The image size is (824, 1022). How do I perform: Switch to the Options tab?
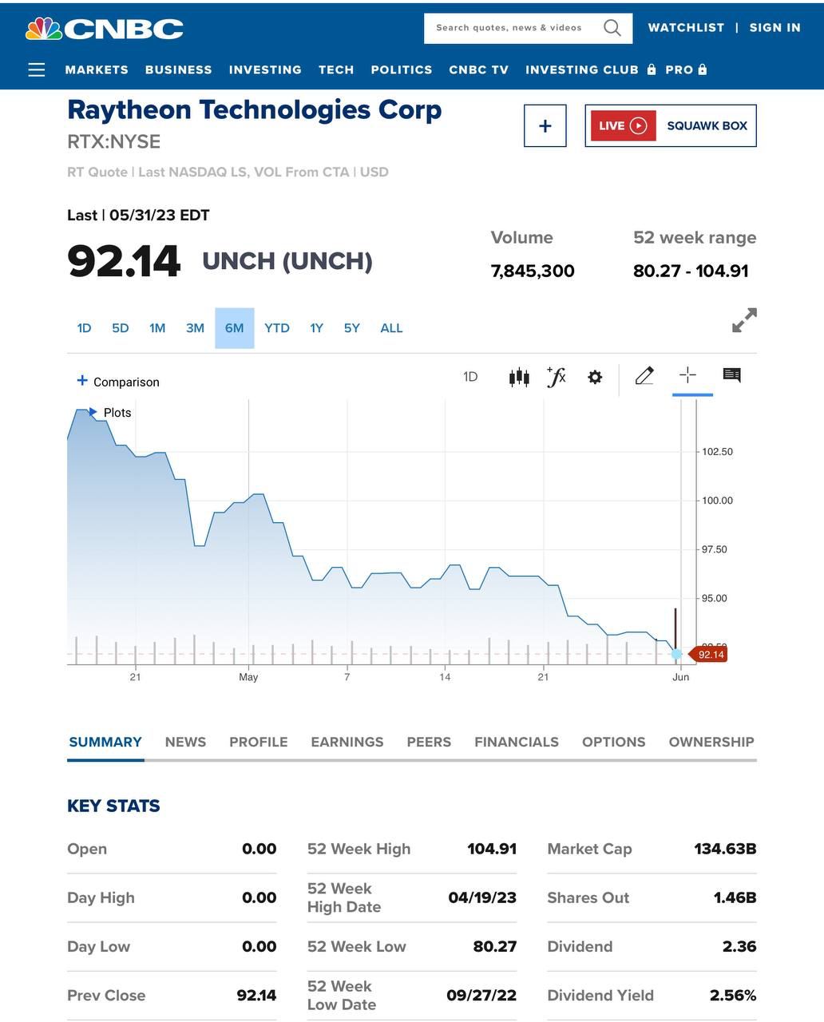614,742
